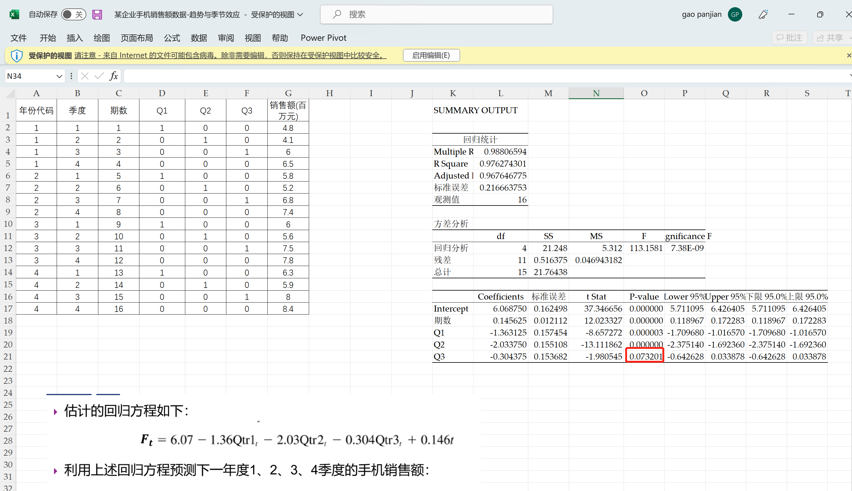Close the protected view warning bar

tap(849, 56)
